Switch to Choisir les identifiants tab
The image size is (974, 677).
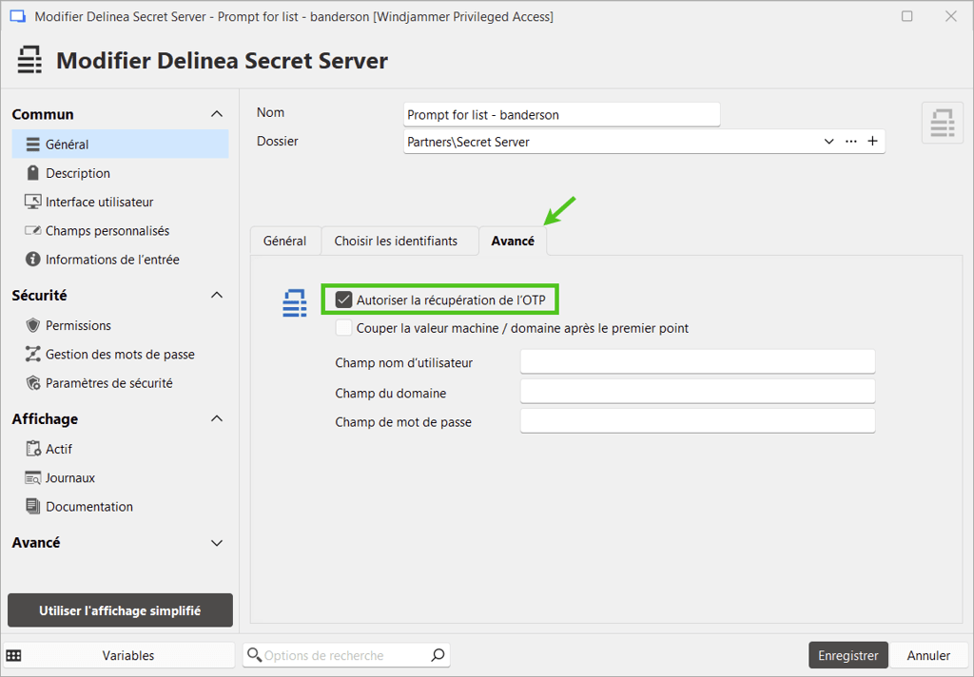[396, 241]
